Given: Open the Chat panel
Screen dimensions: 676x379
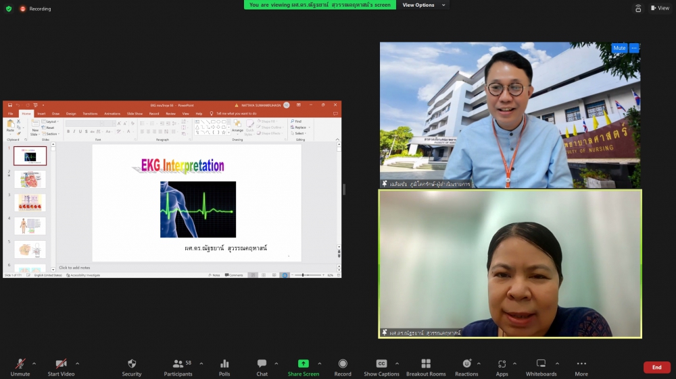Looking at the screenshot, I should 262,364.
